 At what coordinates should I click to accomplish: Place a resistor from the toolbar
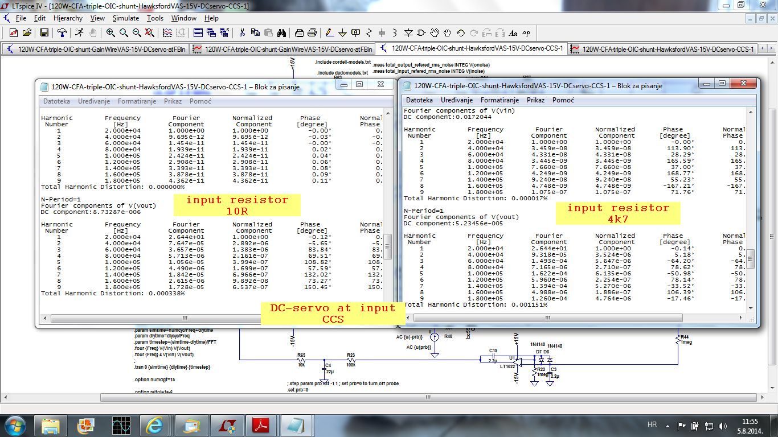pyautogui.click(x=369, y=32)
